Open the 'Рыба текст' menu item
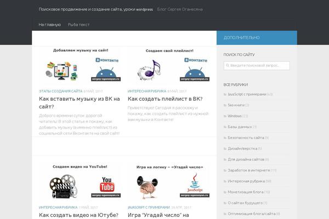 (78, 25)
